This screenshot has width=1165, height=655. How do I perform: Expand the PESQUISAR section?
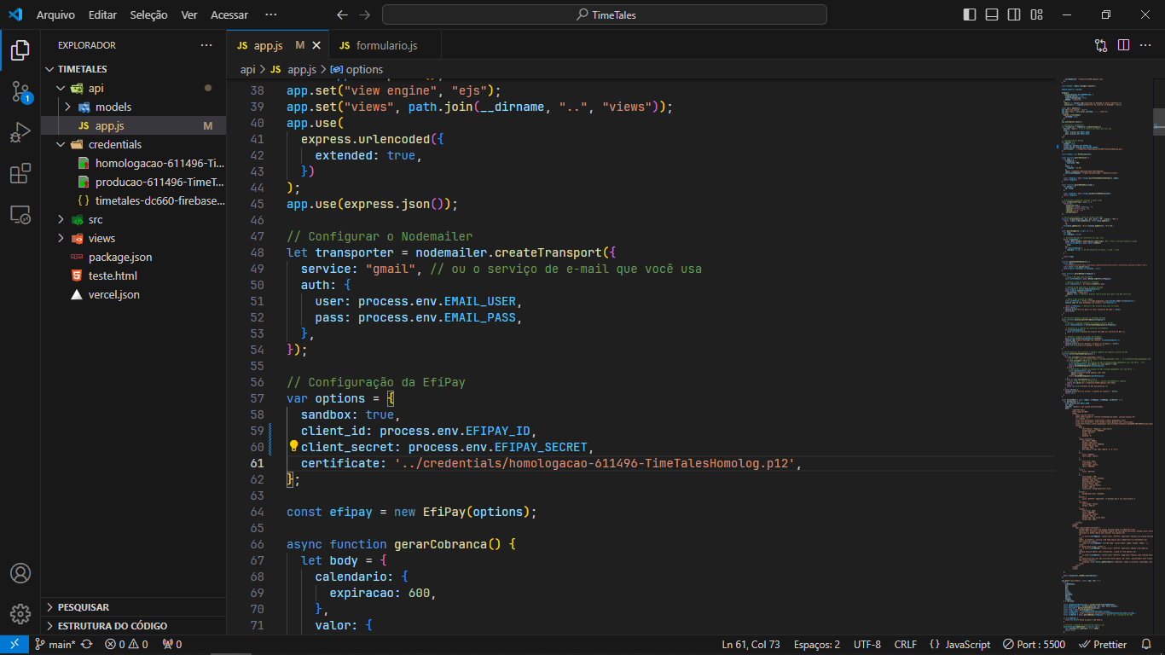(133, 607)
